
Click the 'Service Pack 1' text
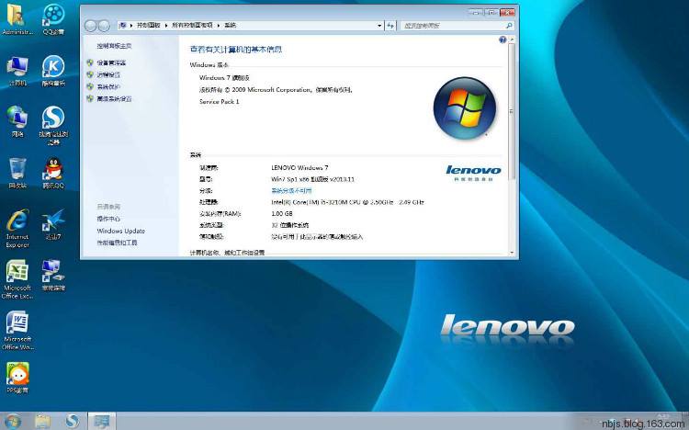(220, 102)
